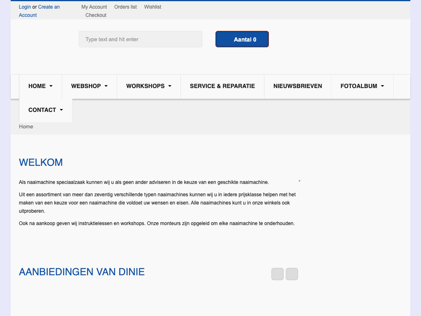Select the Nieuwsbrieven menu item

297,86
